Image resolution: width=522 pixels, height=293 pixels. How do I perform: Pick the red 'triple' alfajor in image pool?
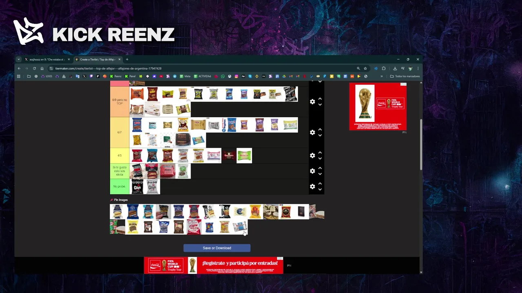coord(194,227)
